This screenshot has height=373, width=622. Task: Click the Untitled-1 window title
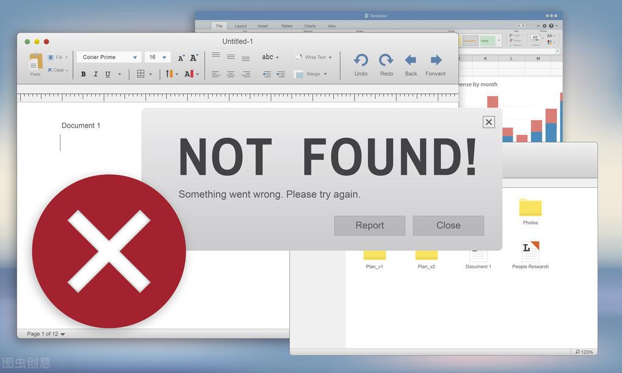(238, 41)
